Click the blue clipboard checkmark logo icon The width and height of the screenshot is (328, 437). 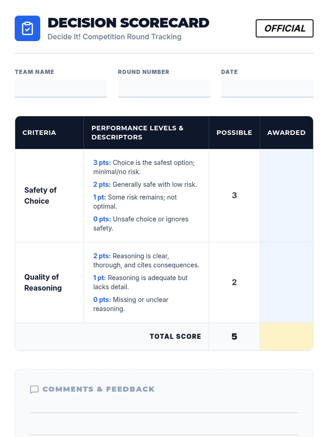(x=27, y=28)
